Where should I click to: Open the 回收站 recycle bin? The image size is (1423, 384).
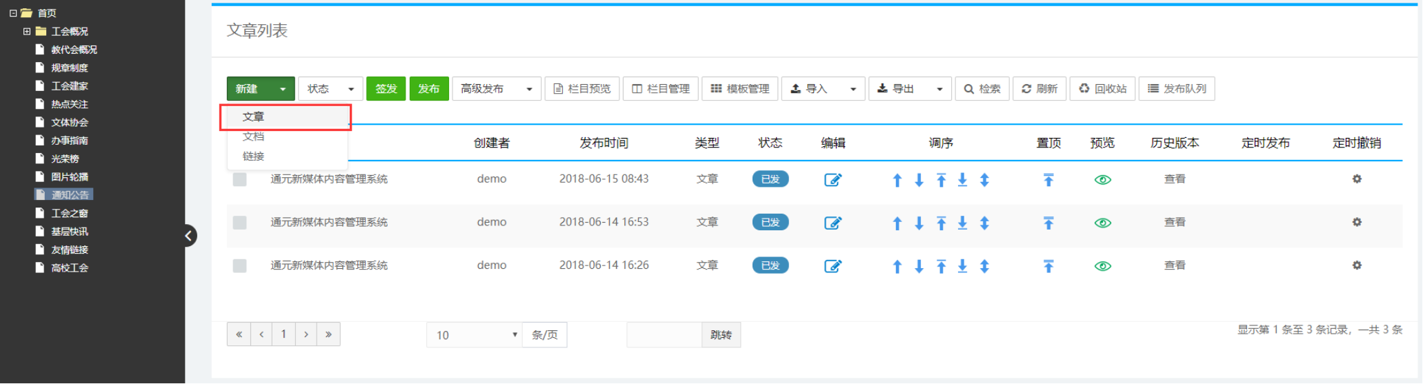click(x=1102, y=89)
